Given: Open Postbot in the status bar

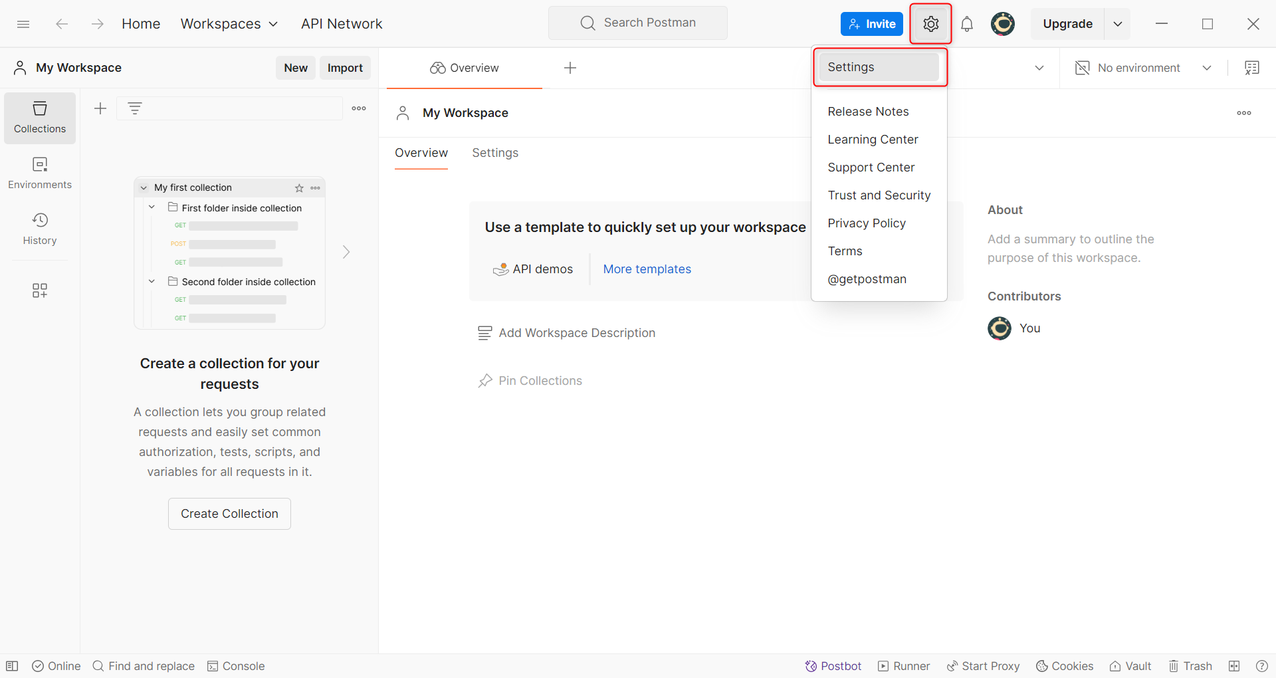Looking at the screenshot, I should point(833,666).
